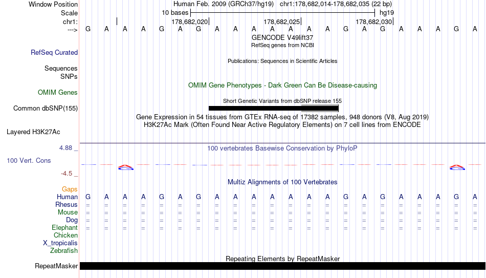Image resolution: width=486 pixels, height=278 pixels.
Task: Click the Layered H3K27Ac track label
Action: 33,132
